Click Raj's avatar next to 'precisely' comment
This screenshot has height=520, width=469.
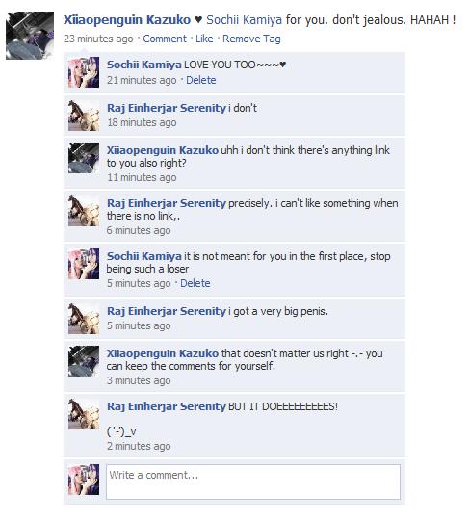pyautogui.click(x=84, y=211)
